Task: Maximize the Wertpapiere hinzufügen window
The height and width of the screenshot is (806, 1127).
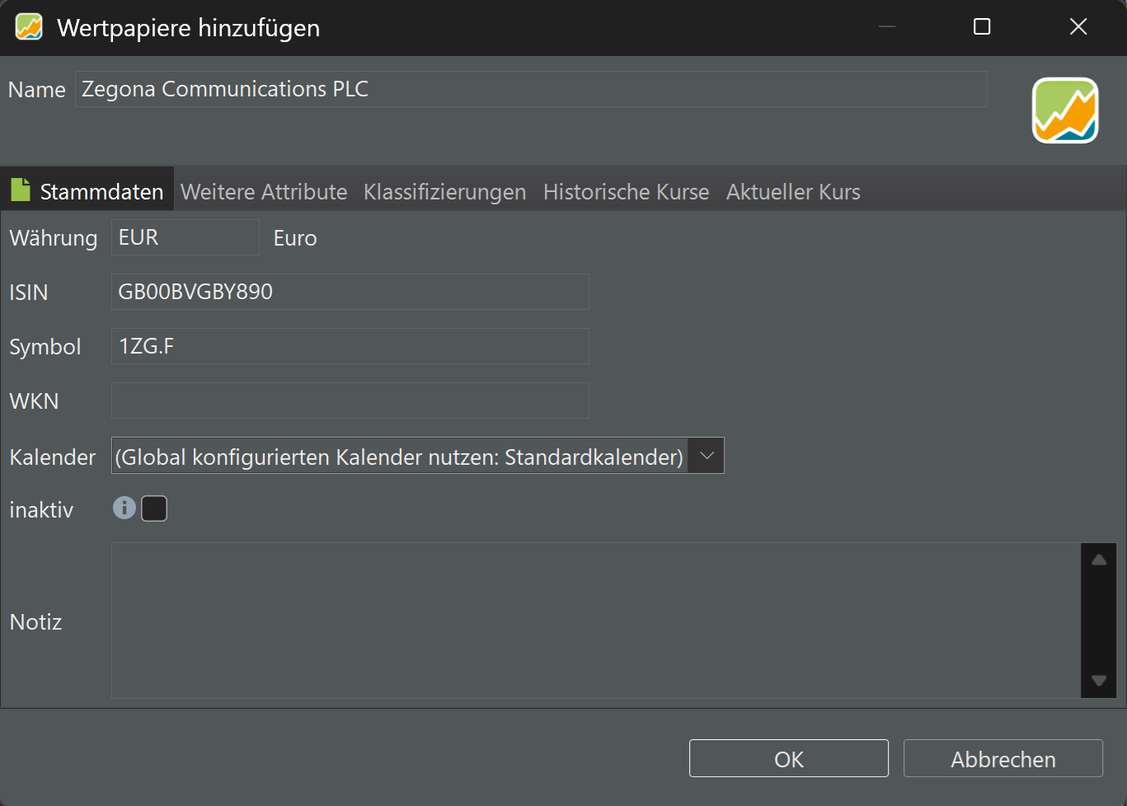Action: [x=982, y=27]
